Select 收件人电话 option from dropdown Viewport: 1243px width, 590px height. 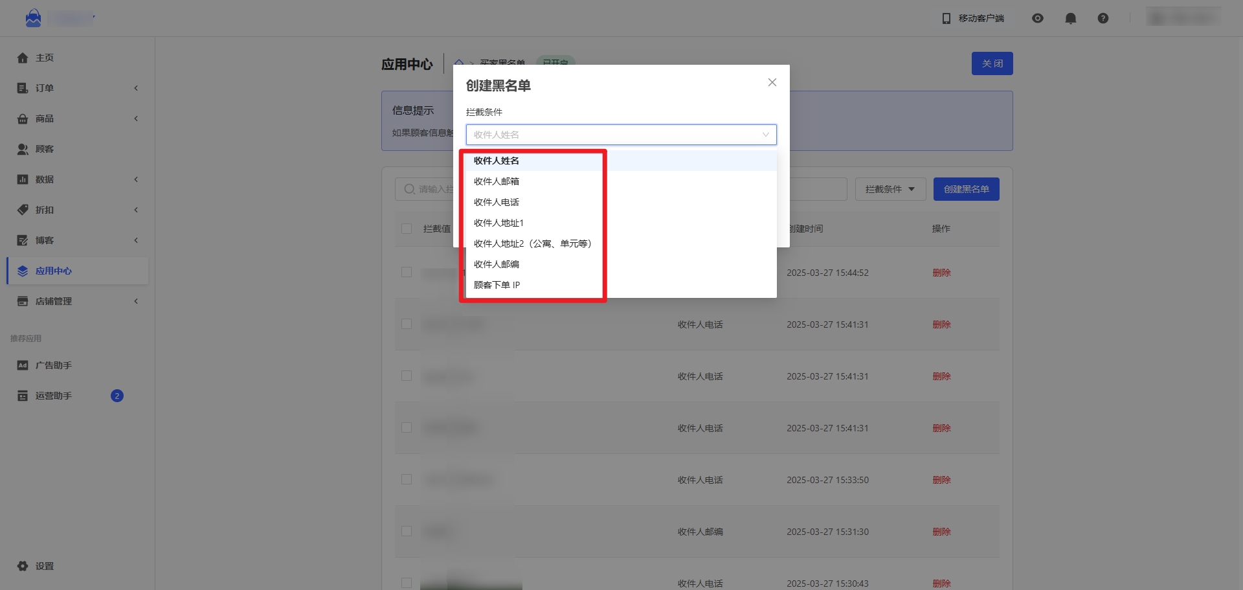tap(621, 202)
